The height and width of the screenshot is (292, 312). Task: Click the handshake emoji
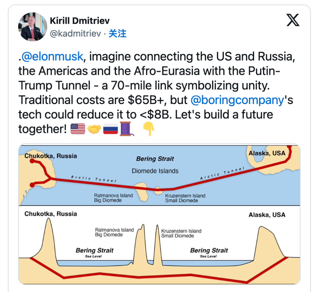[94, 129]
